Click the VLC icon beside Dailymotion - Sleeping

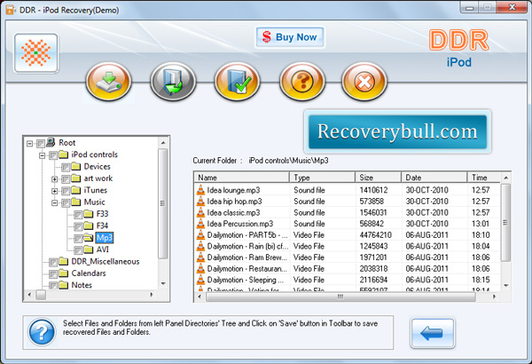coord(201,280)
